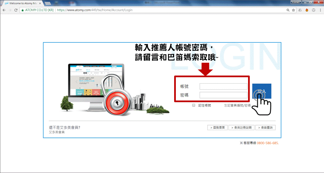This screenshot has width=324, height=173.
Task: Open the zoom magnifier icon in address bar
Action: pos(288,10)
